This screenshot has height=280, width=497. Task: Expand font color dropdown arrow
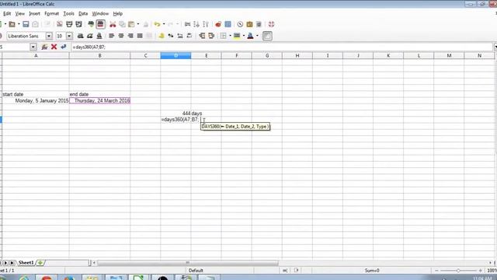[x=257, y=36]
